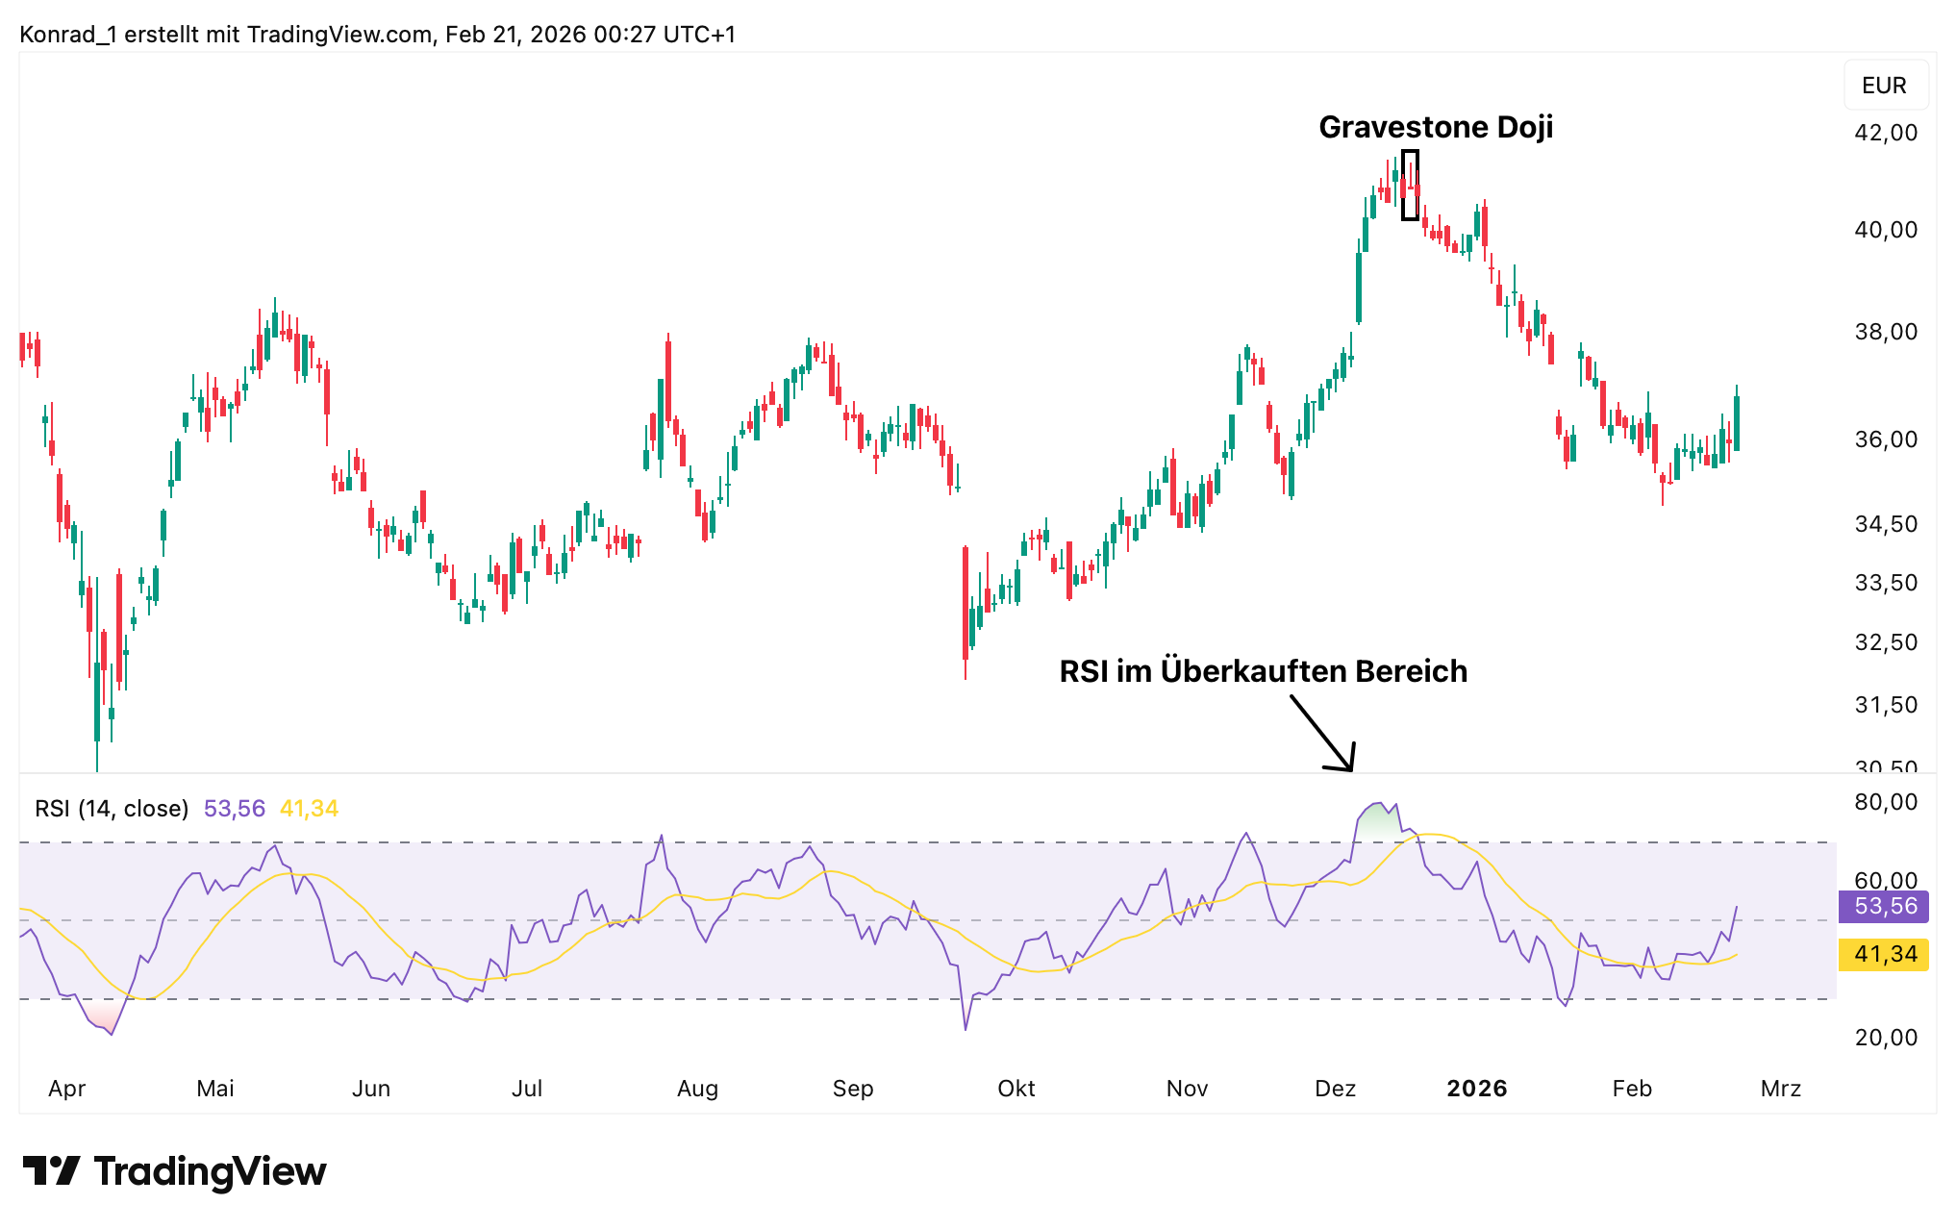The image size is (1956, 1229).
Task: Click the TradingView logo icon
Action: point(51,1170)
